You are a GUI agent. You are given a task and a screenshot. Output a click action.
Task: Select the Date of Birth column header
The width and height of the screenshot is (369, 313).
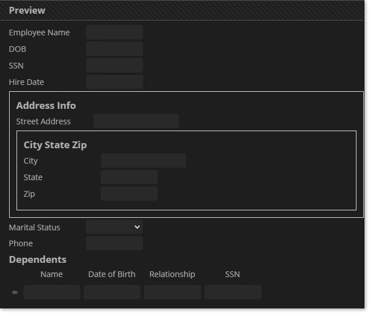112,274
